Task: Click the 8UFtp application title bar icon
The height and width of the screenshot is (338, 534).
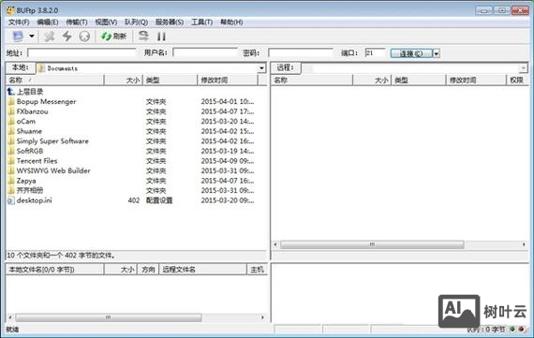Action: 10,10
